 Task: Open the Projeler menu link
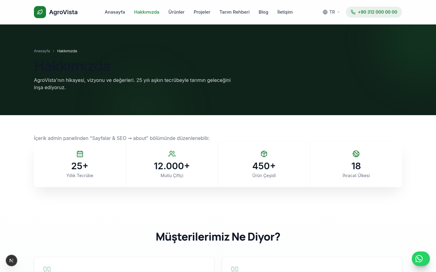click(202, 12)
